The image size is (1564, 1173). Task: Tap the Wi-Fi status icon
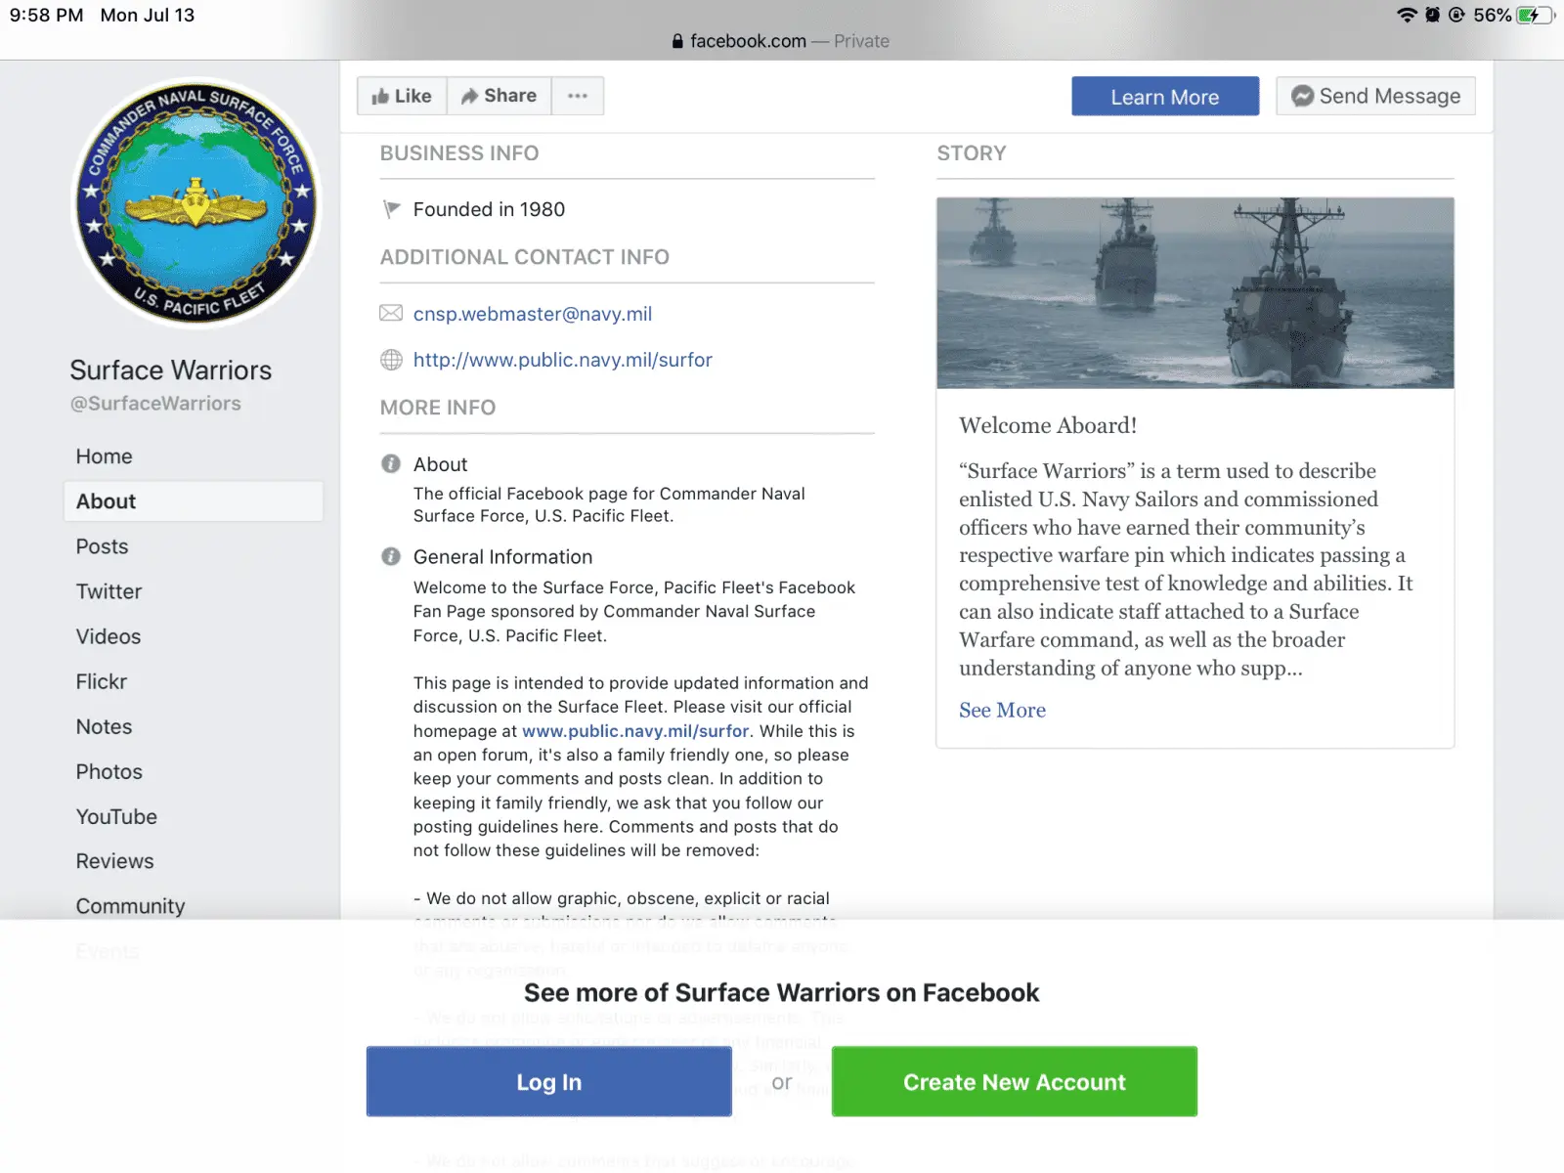tap(1407, 15)
